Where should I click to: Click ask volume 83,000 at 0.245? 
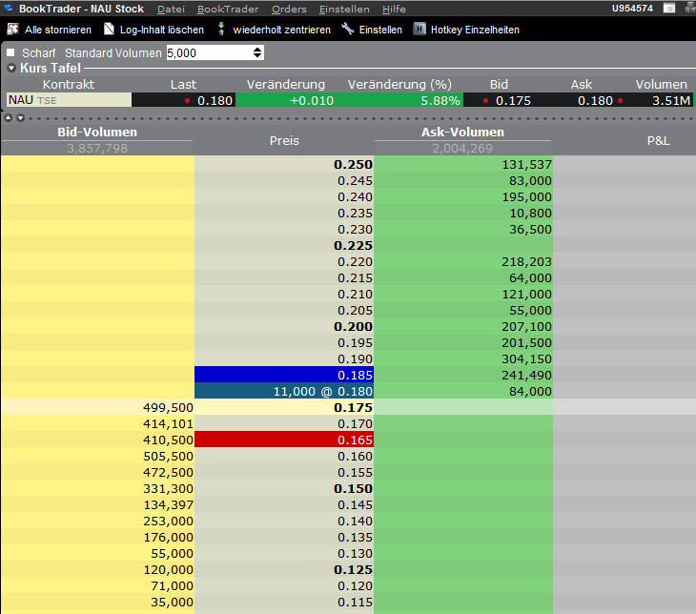click(530, 181)
